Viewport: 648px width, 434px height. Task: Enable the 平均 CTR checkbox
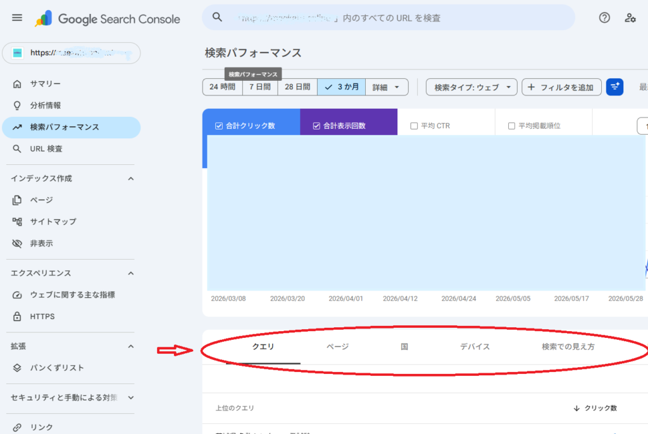click(x=414, y=126)
